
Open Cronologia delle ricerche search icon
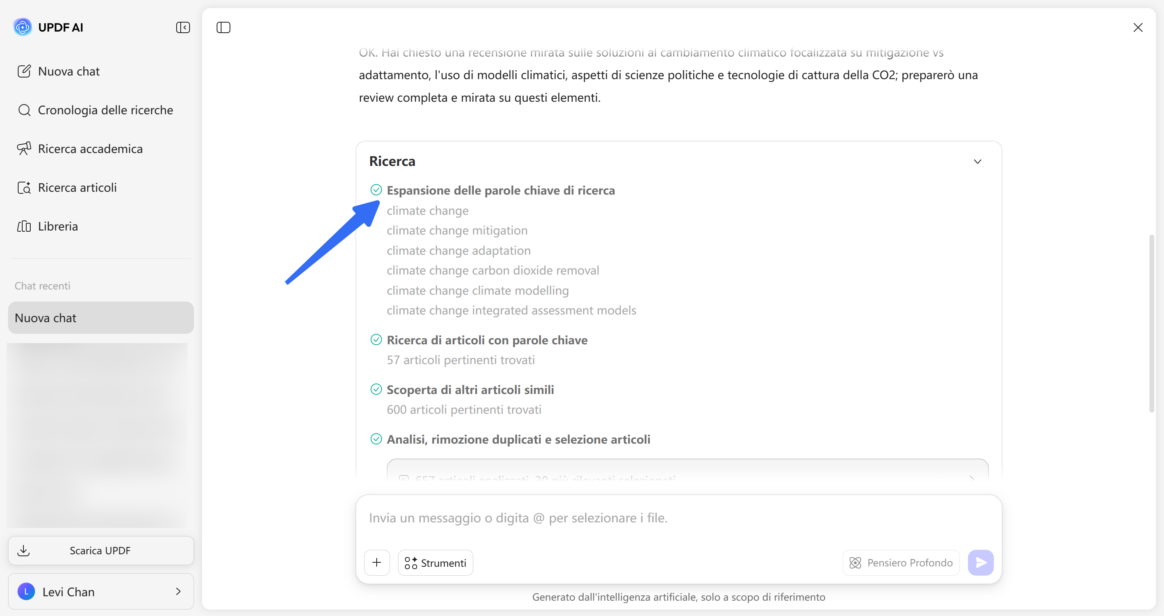click(x=24, y=110)
